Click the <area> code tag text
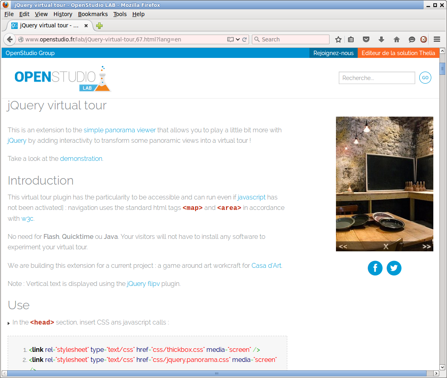Screen dimensions: 447x378 click(x=229, y=208)
